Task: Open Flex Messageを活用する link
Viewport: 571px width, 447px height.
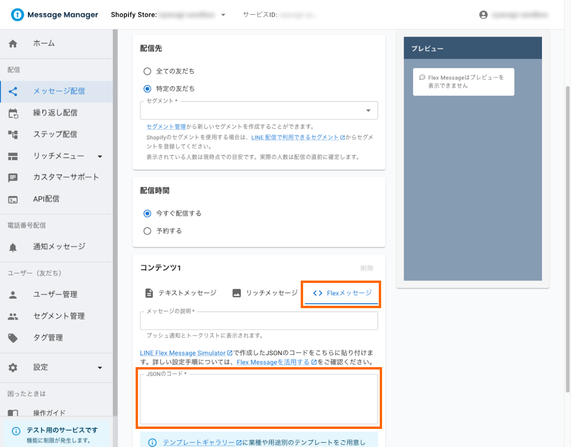Action: (x=276, y=362)
